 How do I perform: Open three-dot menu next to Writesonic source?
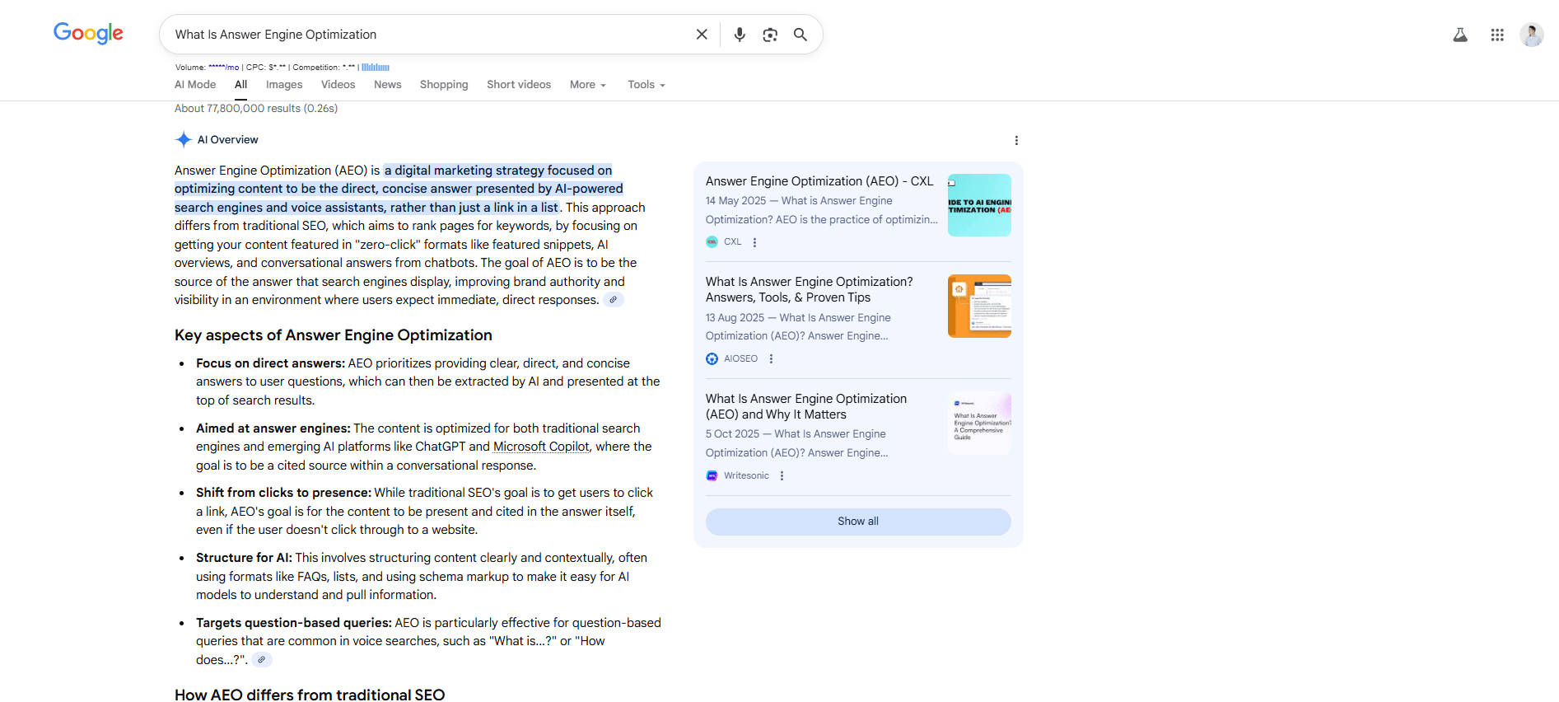coord(782,476)
